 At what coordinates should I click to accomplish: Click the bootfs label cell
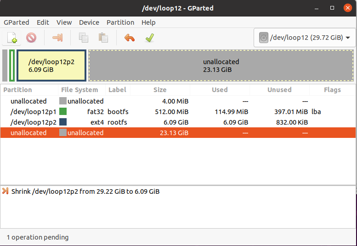coord(118,112)
